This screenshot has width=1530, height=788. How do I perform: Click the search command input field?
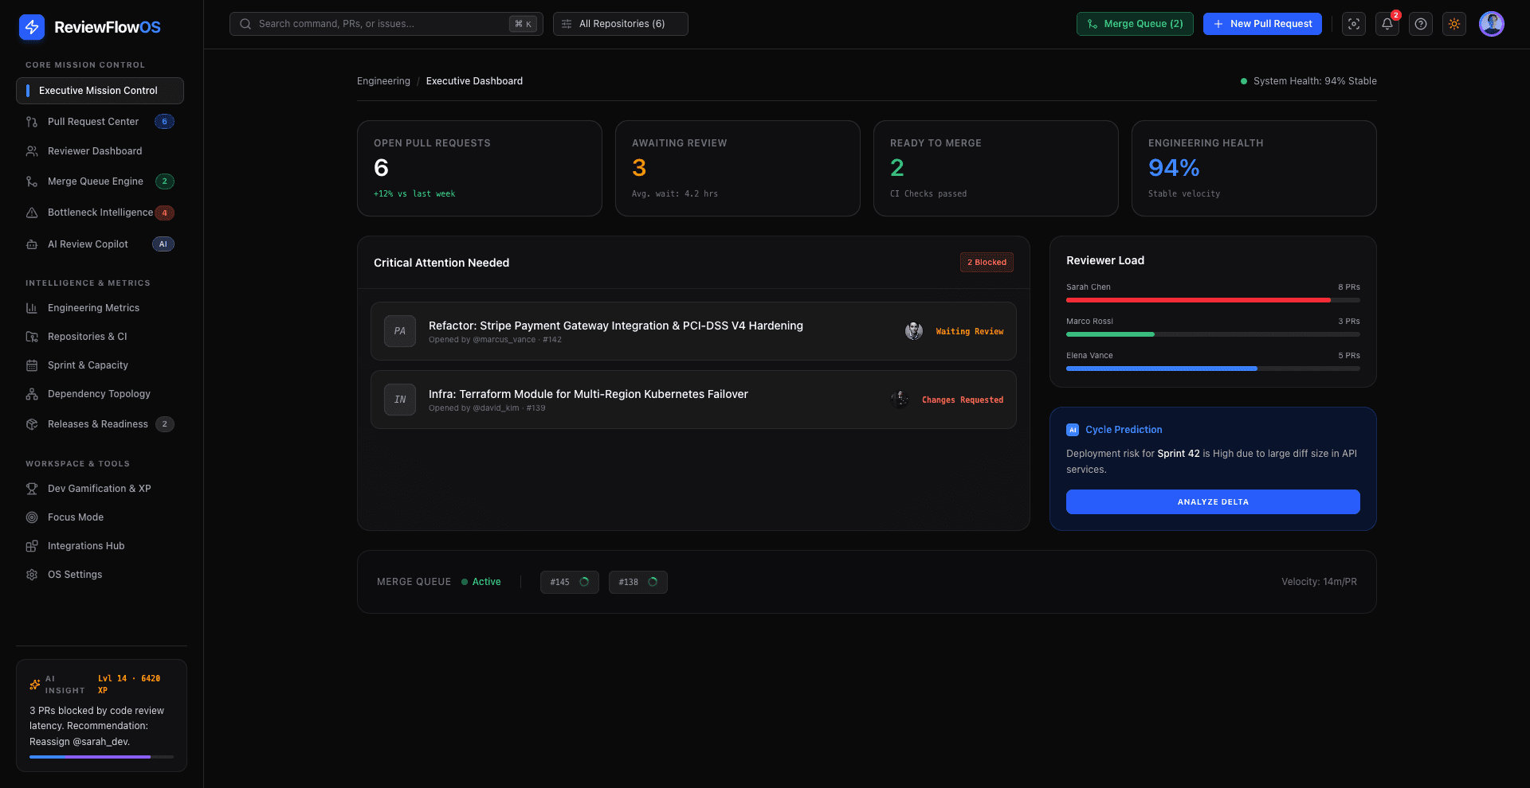pos(386,24)
